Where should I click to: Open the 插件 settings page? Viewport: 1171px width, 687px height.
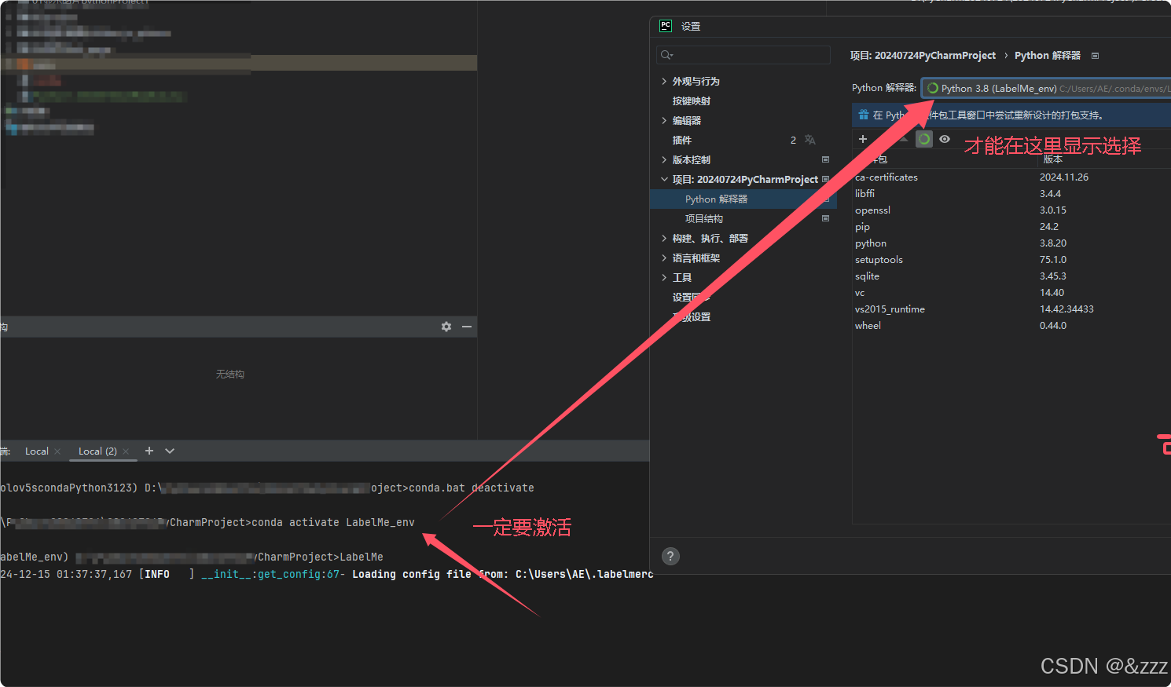[x=682, y=140]
